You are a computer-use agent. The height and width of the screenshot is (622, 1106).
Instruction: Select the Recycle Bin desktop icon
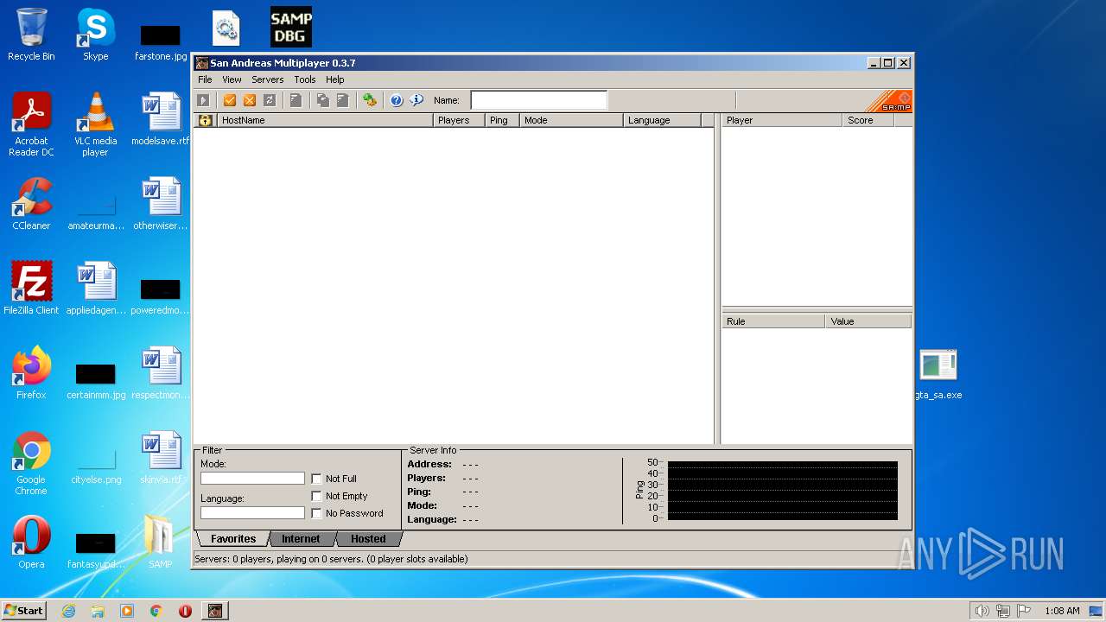pos(31,35)
